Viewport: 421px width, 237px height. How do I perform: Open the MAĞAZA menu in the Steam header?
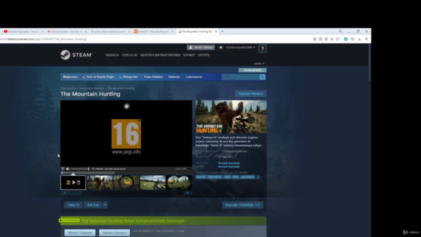coord(112,55)
